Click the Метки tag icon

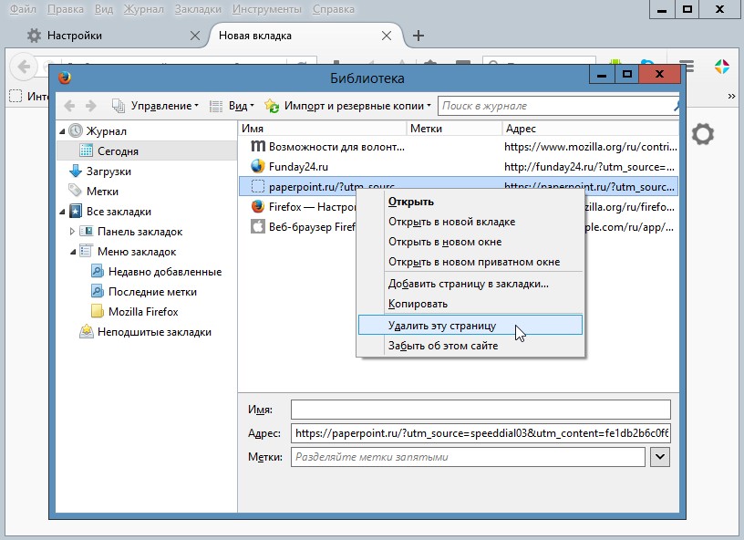(75, 191)
